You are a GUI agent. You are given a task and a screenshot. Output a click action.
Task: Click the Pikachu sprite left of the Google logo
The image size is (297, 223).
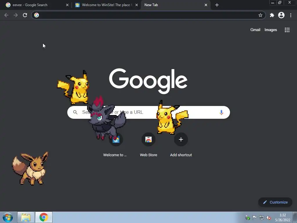click(x=73, y=88)
